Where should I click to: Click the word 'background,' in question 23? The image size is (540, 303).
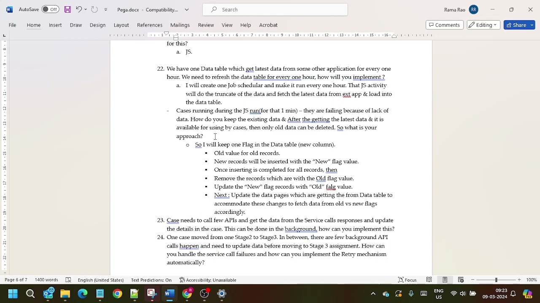[x=301, y=229]
